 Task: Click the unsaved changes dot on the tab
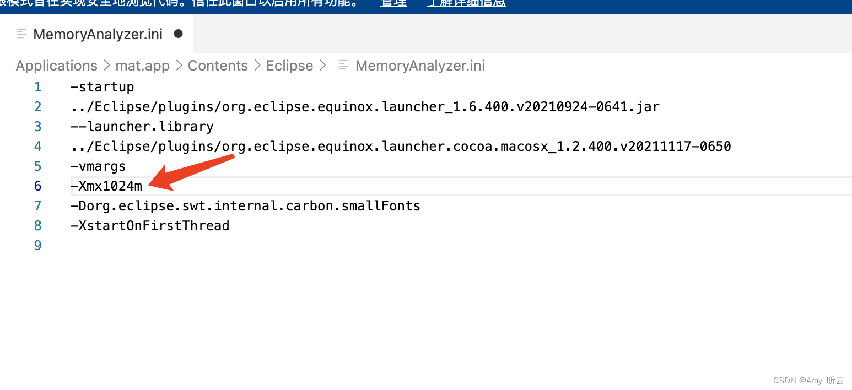[177, 34]
